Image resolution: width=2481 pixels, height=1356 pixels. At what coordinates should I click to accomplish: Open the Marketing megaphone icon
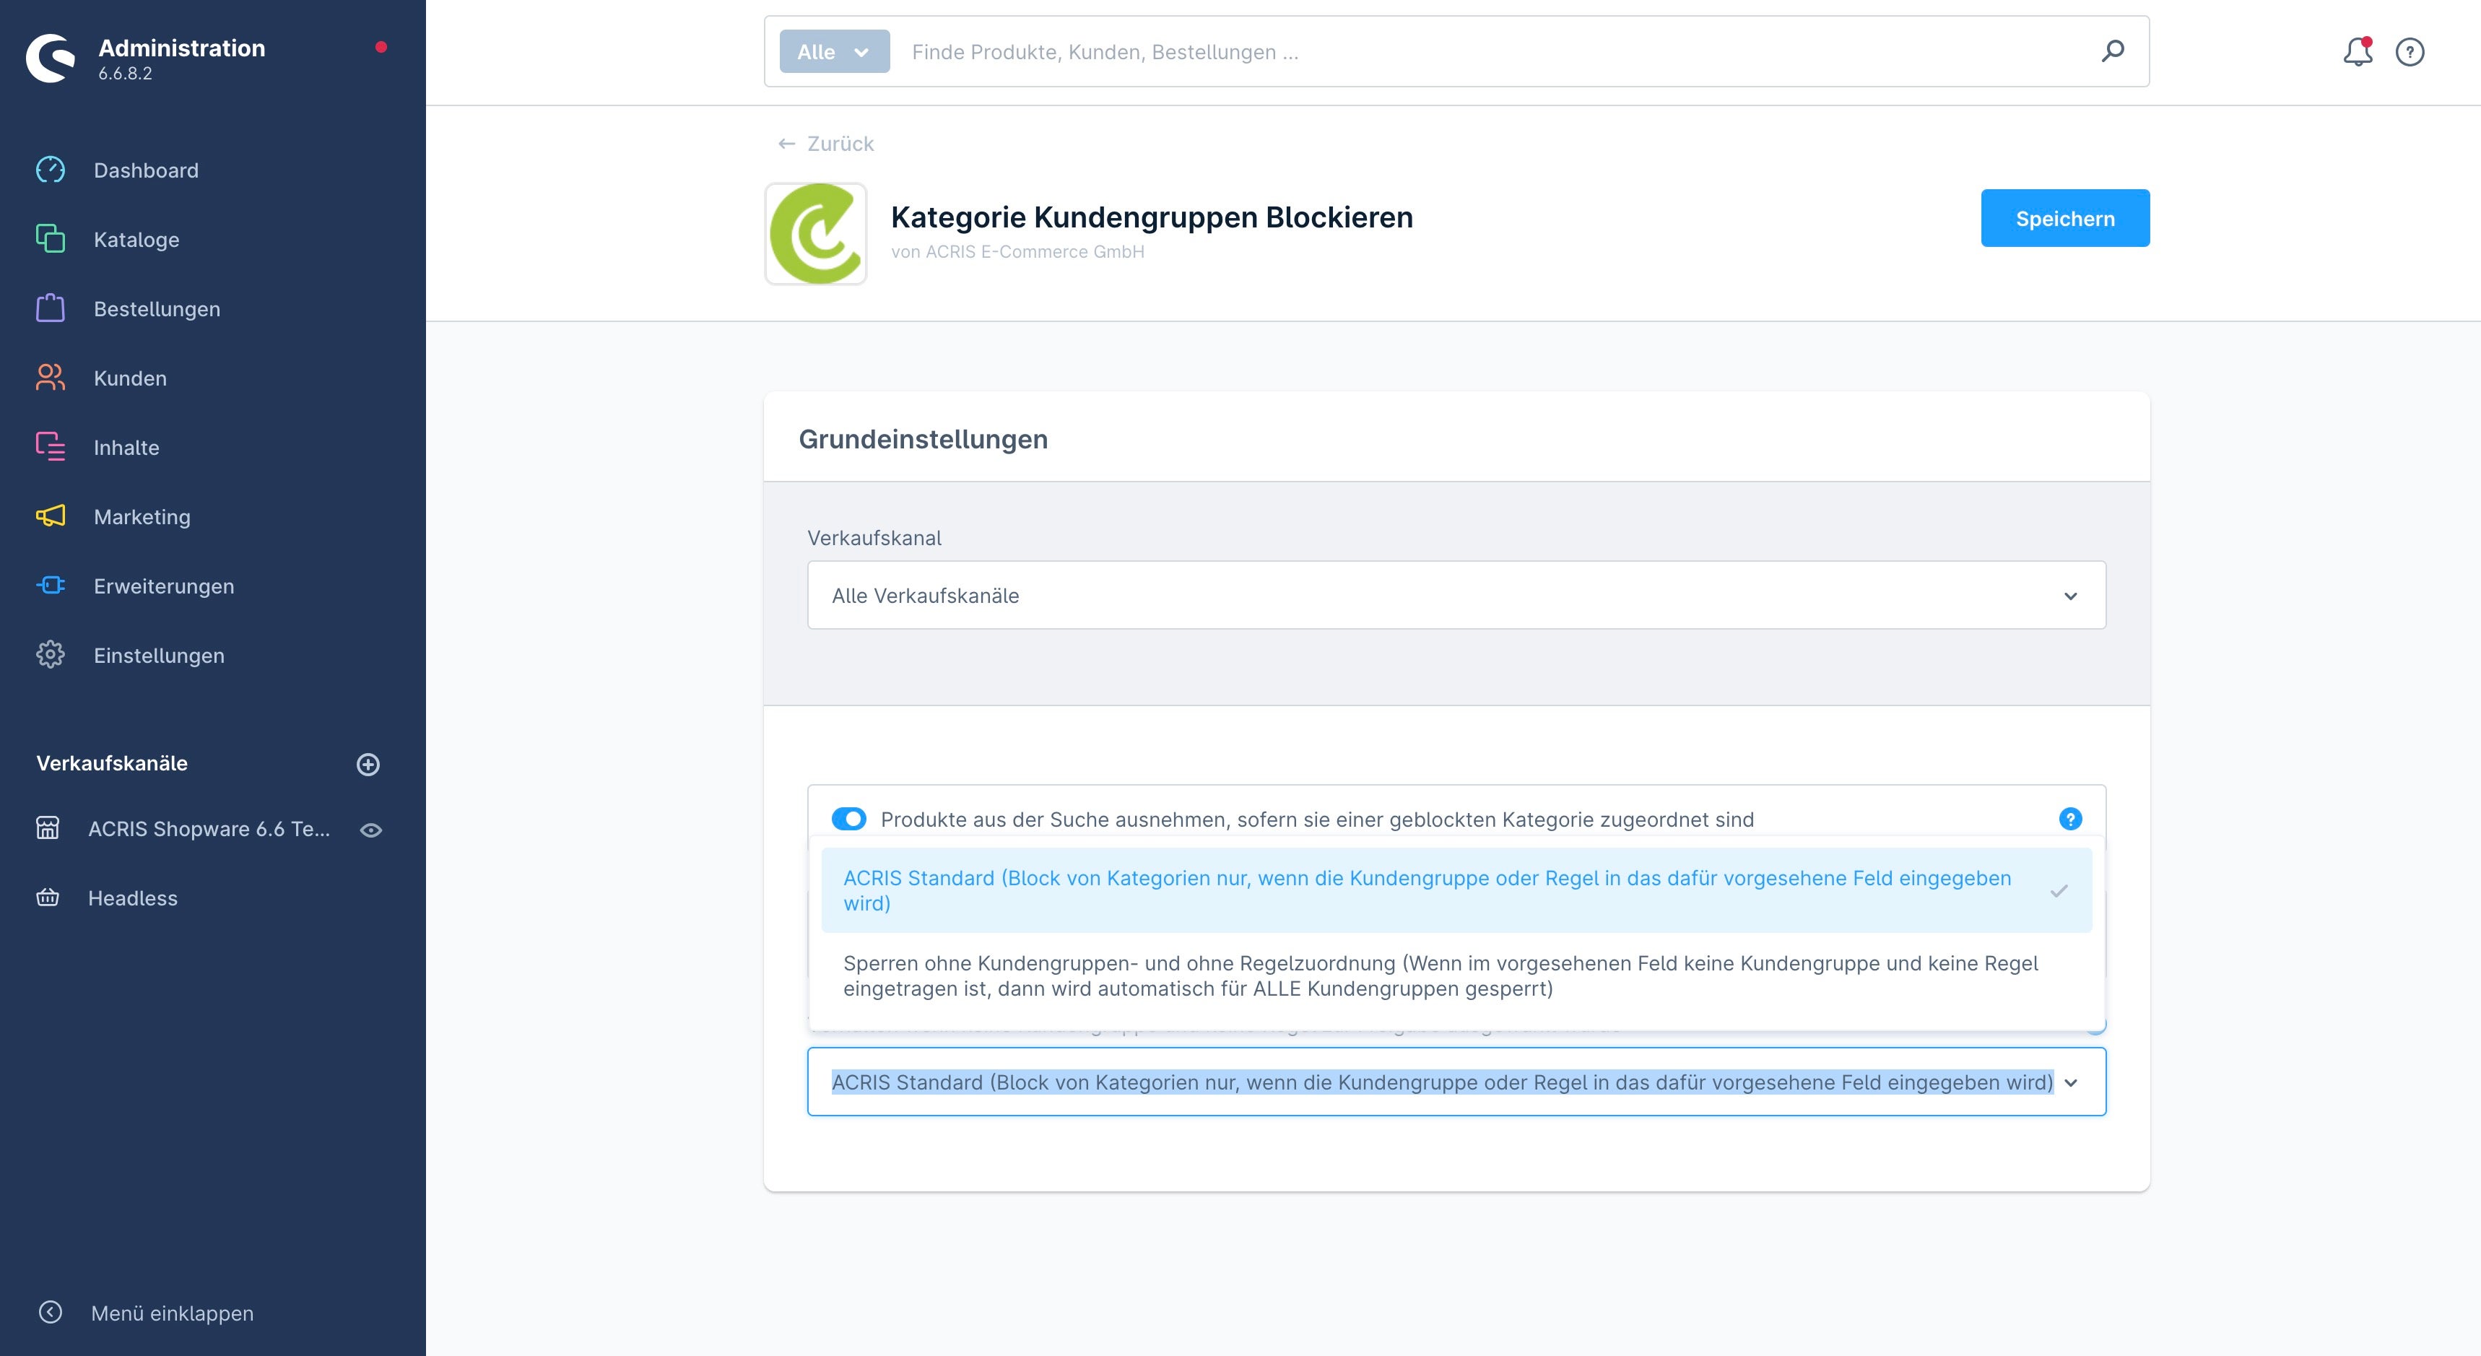click(x=50, y=516)
